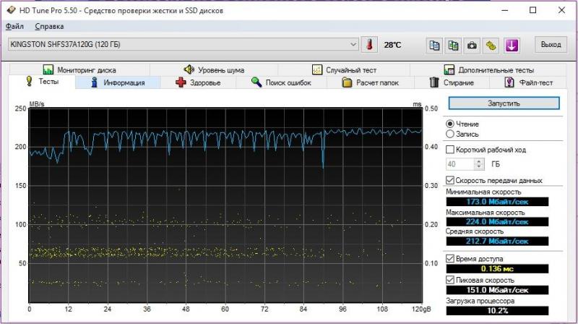Switch to the Информация tab

pos(121,82)
